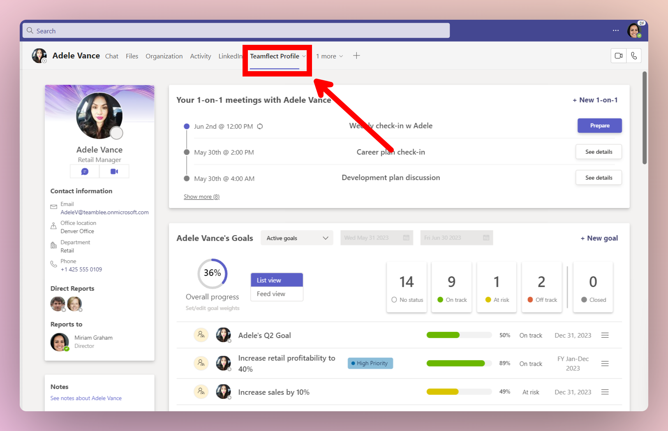Click retail profitability 89% progress bar

pyautogui.click(x=459, y=363)
